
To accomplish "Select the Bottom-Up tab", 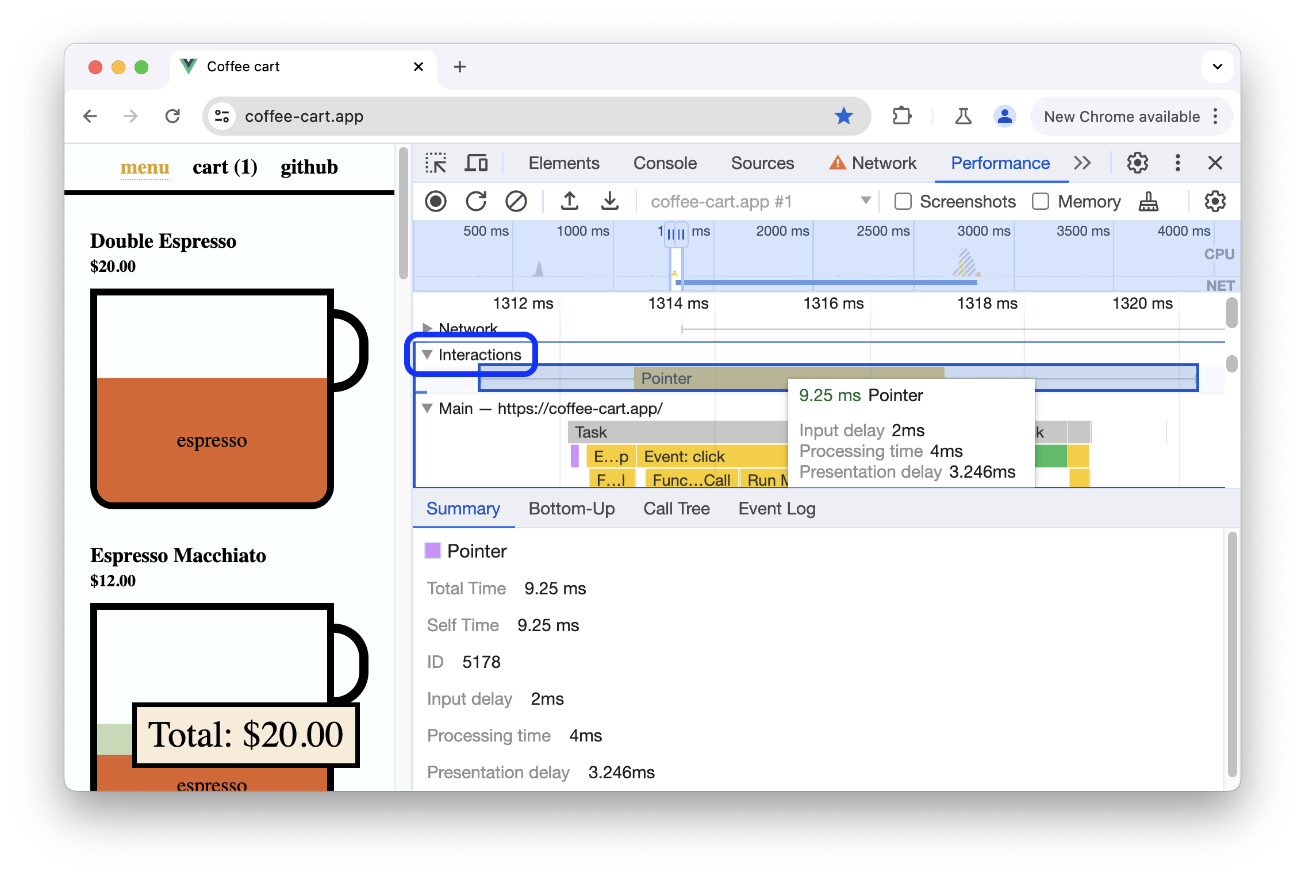I will coord(572,508).
